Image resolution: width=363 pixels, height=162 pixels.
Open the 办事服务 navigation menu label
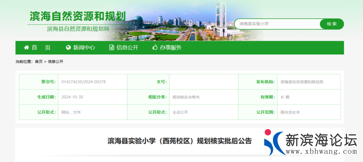pyautogui.click(x=170, y=48)
